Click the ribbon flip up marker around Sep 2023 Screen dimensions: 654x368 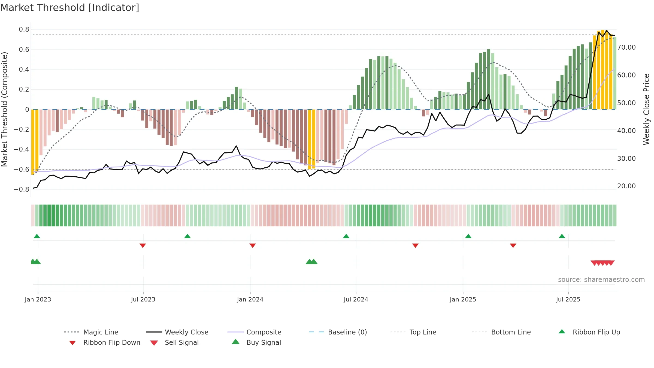pyautogui.click(x=187, y=236)
